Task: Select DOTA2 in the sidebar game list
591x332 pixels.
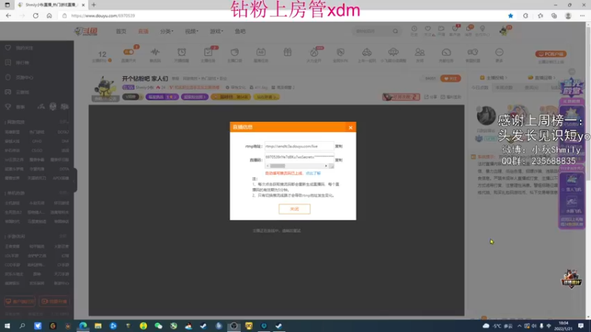Action: coord(63,132)
